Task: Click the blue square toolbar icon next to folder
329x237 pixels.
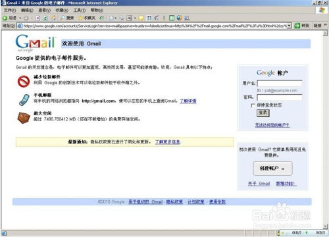Action: pos(149,18)
